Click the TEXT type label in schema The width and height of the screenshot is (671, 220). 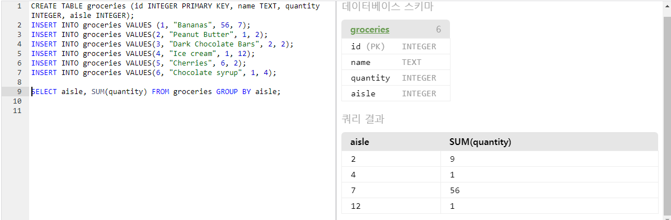tap(412, 62)
